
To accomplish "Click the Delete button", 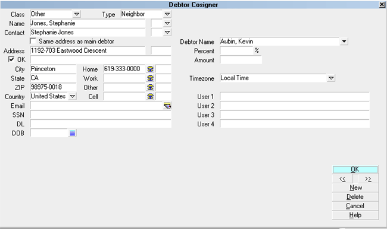I will 355,197.
